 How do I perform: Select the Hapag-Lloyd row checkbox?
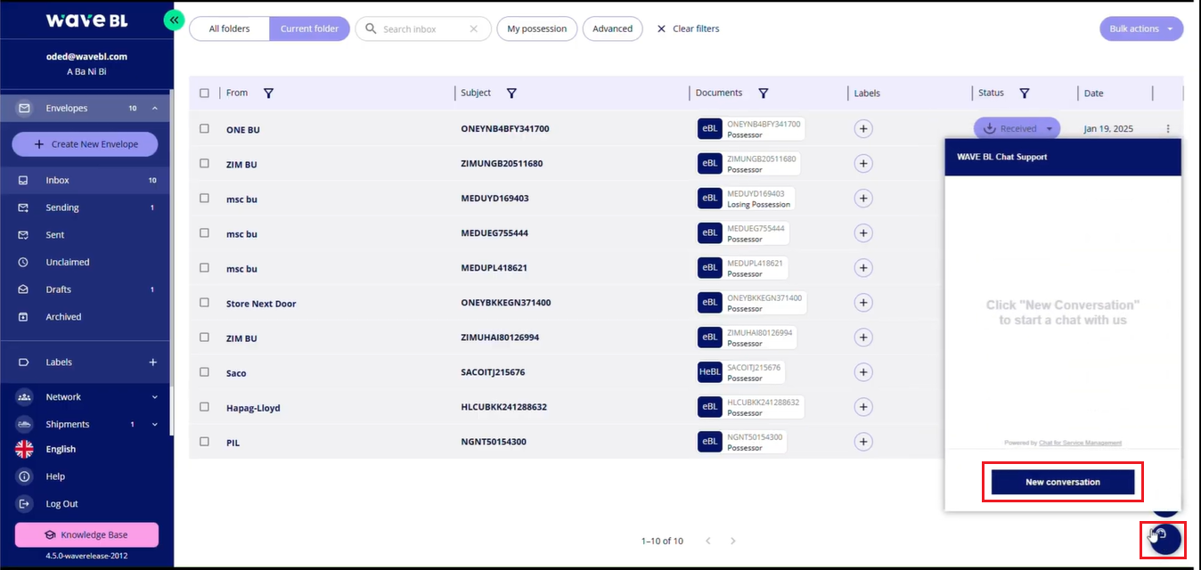coord(205,407)
